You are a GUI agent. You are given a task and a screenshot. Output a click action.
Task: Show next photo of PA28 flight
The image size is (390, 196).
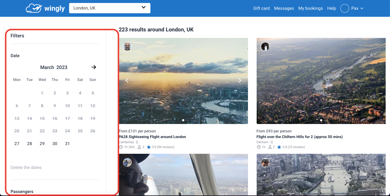click(240, 80)
